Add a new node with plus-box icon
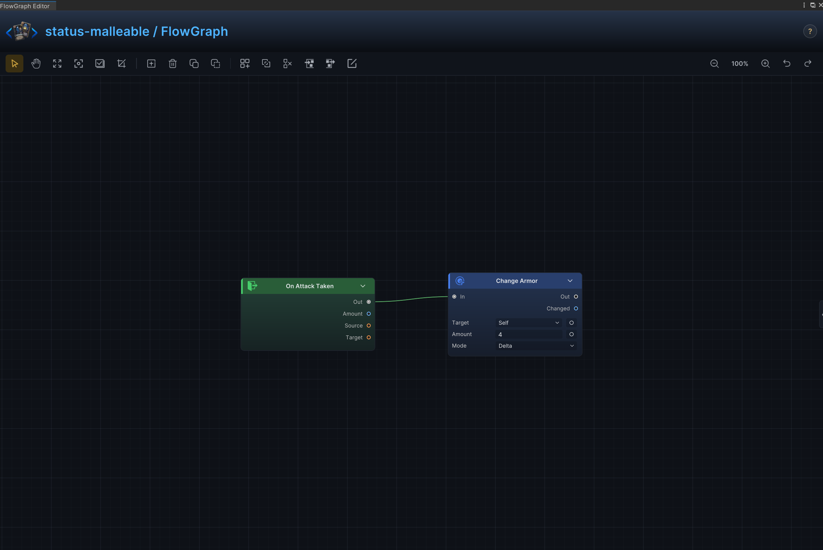Screen dimensions: 823x550 (x=151, y=64)
